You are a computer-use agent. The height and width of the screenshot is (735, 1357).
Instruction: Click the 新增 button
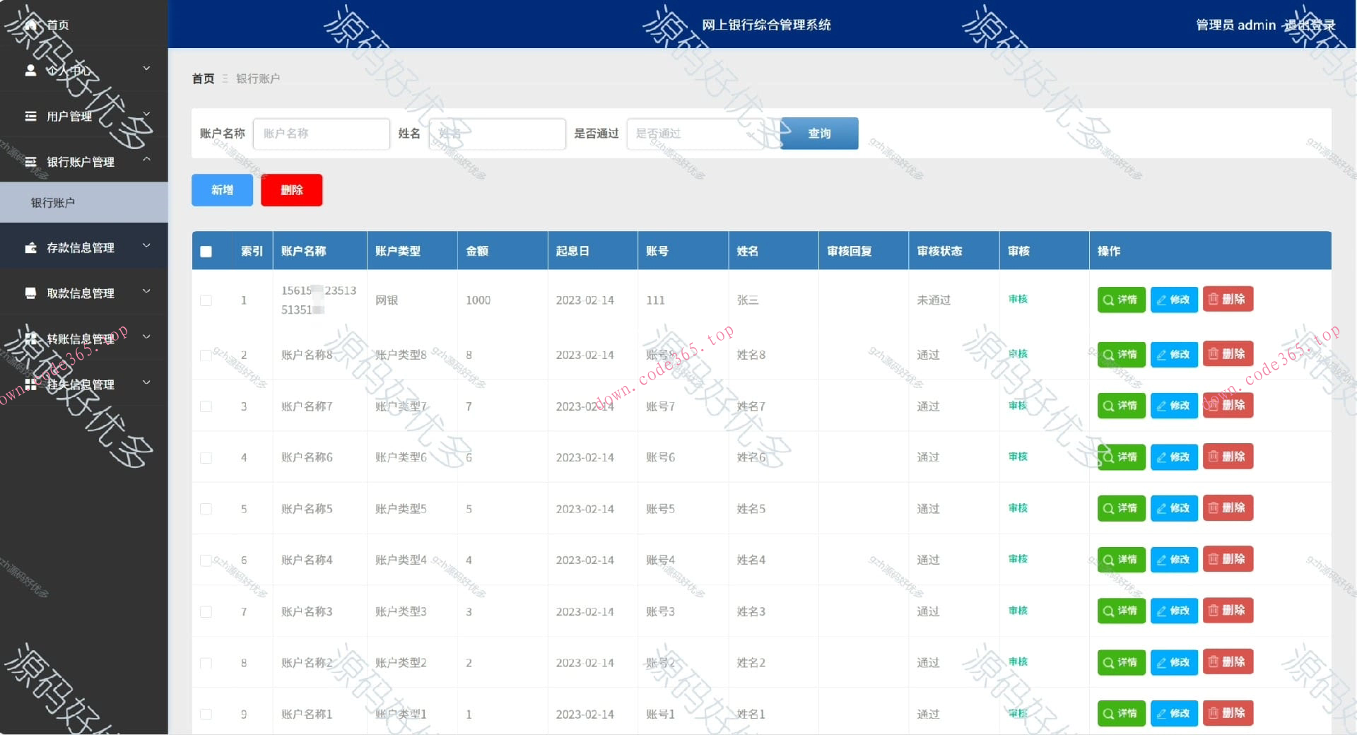(221, 189)
